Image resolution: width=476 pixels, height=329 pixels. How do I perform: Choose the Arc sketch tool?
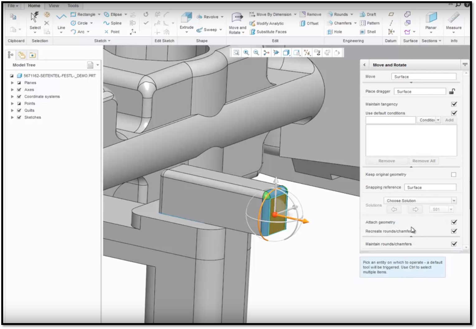pos(78,31)
